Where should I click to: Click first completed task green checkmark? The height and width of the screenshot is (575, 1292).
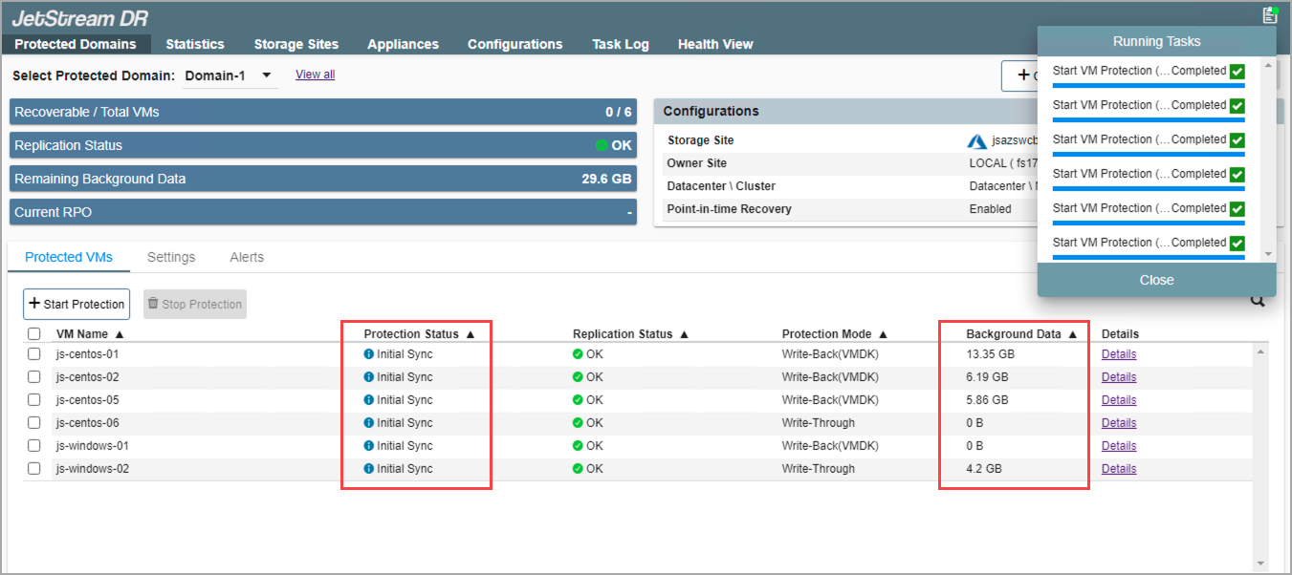click(1237, 72)
